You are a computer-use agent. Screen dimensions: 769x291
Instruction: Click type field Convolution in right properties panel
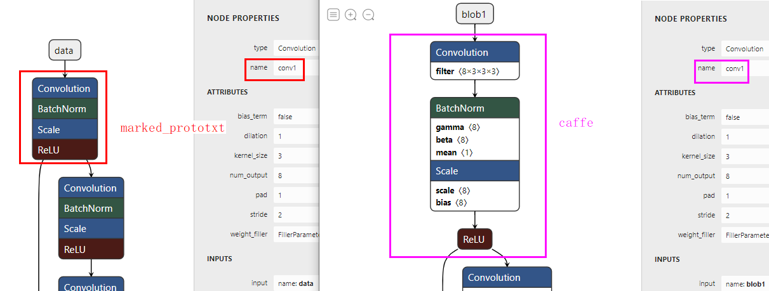pos(745,49)
